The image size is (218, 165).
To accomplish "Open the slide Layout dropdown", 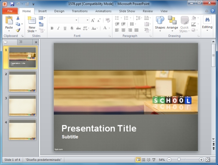I will [x=42, y=18].
